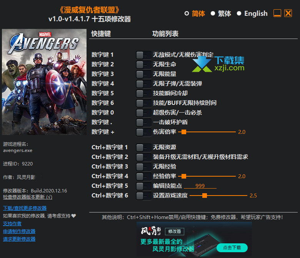Minimize the trainer window

(x=277, y=13)
